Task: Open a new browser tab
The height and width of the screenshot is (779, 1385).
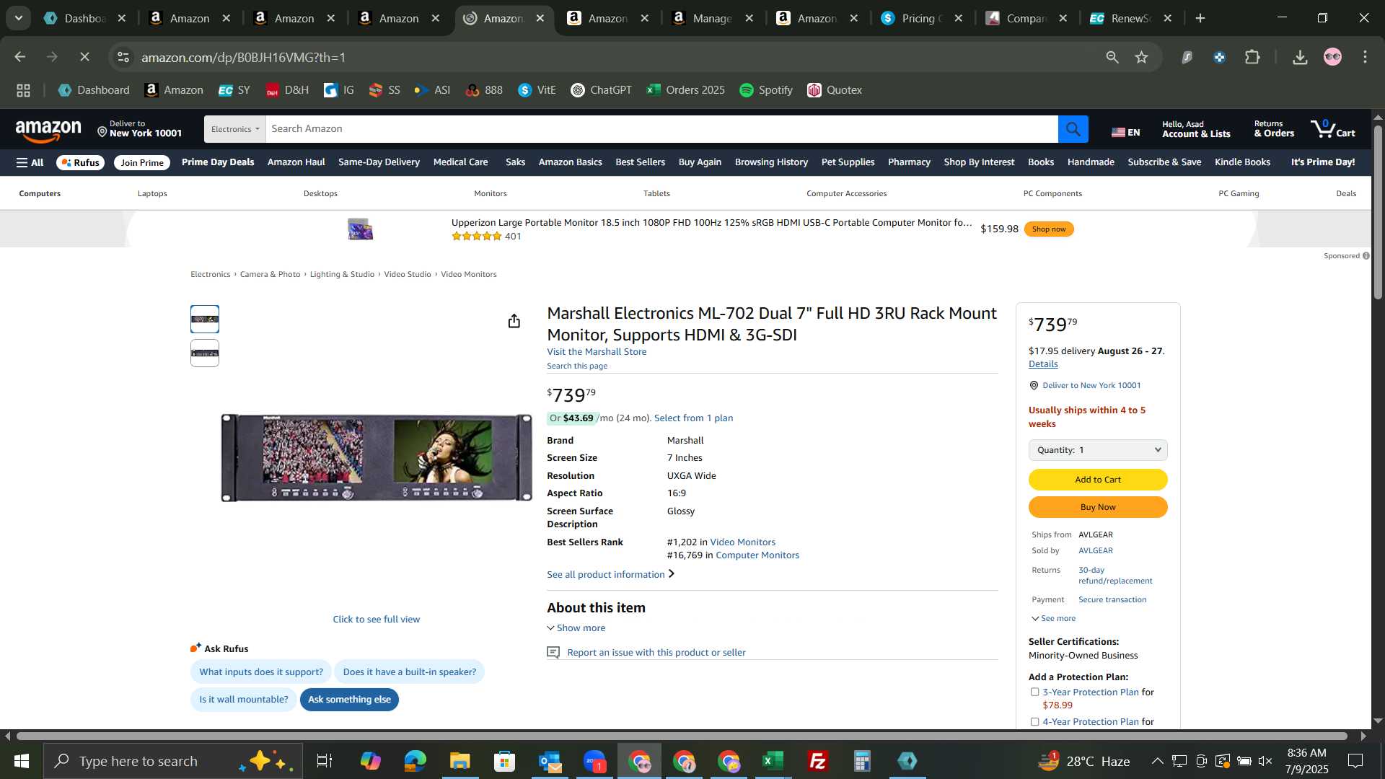Action: (x=1200, y=18)
